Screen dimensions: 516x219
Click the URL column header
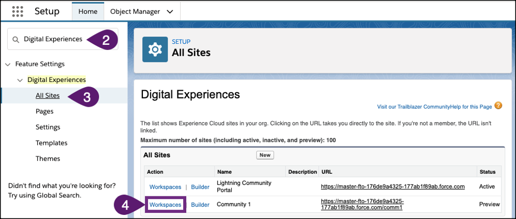click(327, 172)
